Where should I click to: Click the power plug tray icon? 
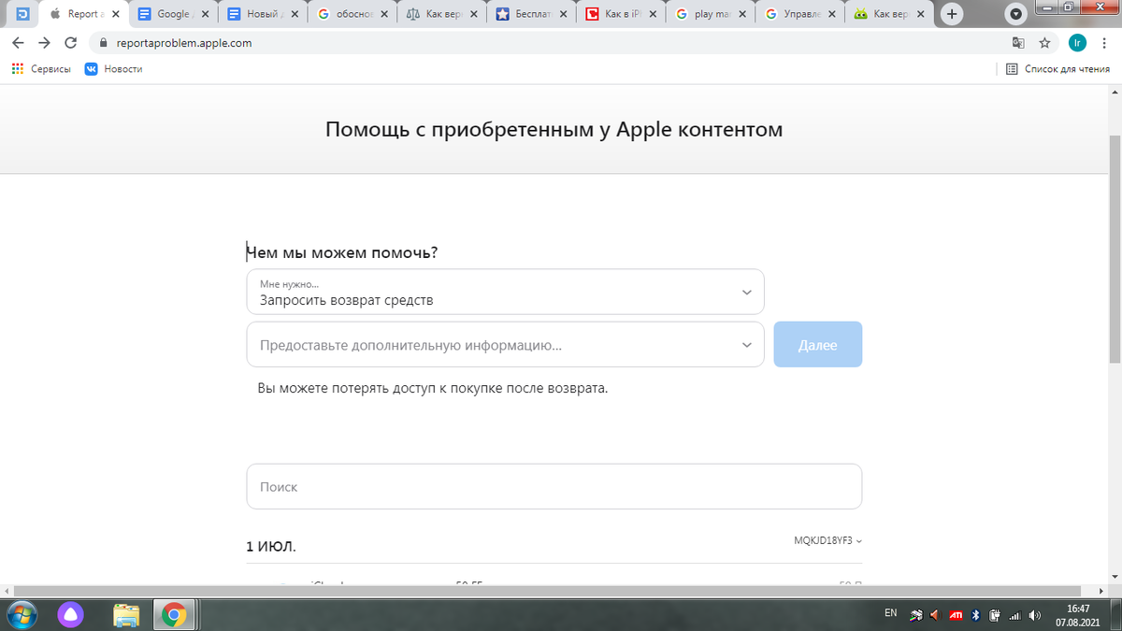[x=995, y=615]
